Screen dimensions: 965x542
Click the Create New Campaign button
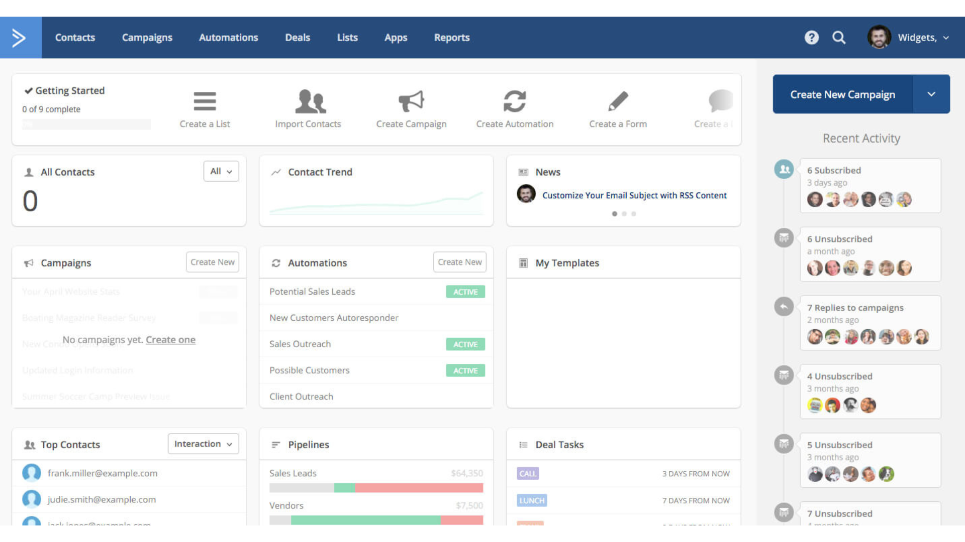tap(842, 94)
